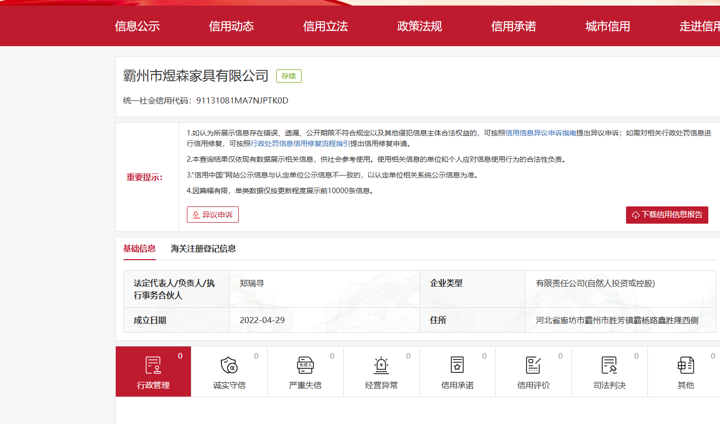Click the 司法判决 gavel icon
The image size is (720, 424).
[609, 365]
